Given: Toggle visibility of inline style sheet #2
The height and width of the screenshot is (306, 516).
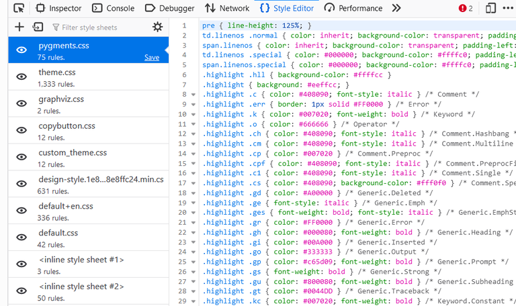Looking at the screenshot, I should [x=21, y=291].
